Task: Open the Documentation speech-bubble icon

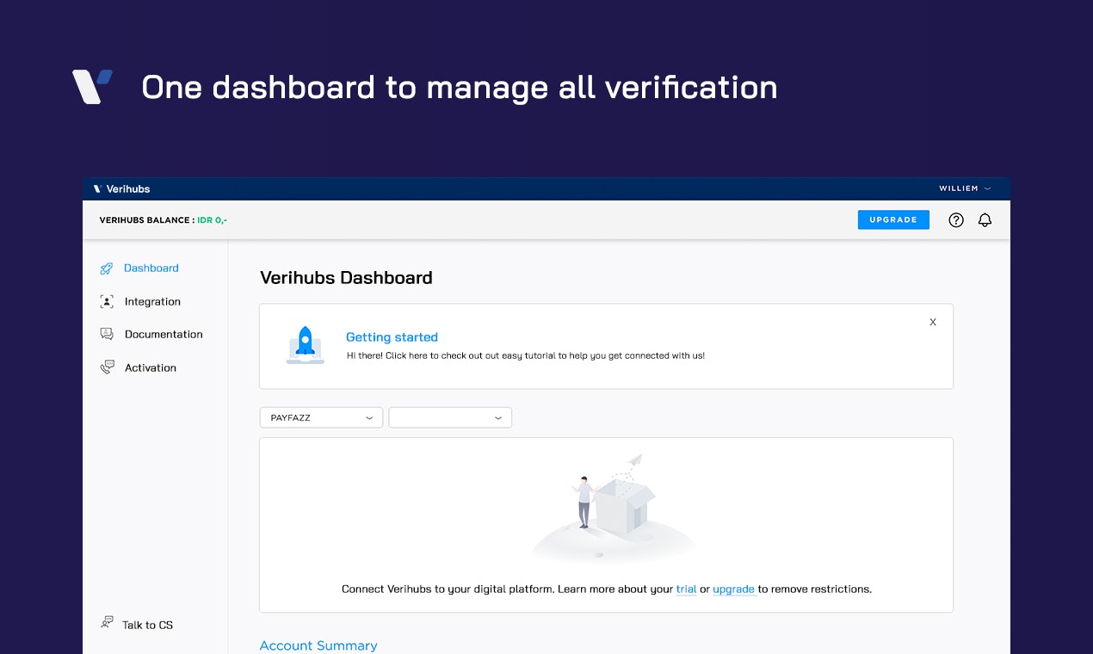Action: click(106, 334)
